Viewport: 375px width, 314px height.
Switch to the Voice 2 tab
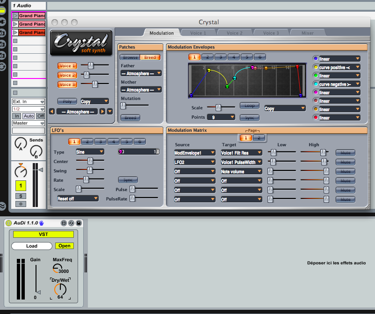coord(235,33)
